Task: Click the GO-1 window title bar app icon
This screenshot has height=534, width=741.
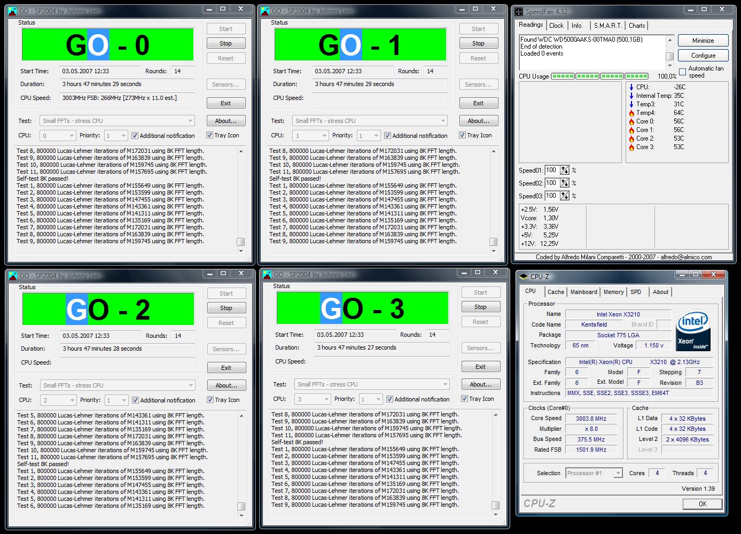Action: (266, 11)
